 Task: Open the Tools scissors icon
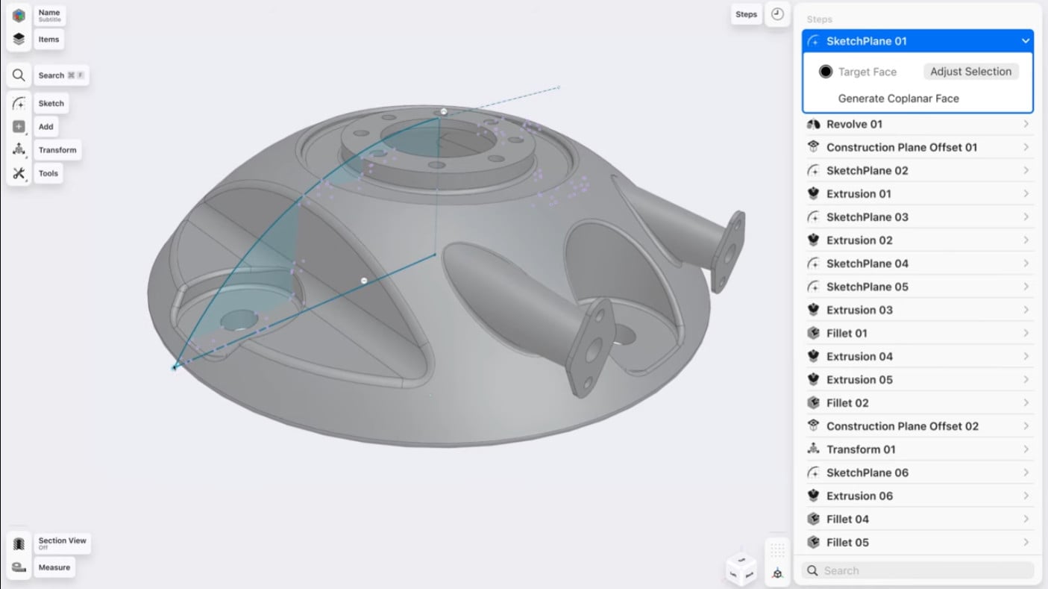click(19, 173)
